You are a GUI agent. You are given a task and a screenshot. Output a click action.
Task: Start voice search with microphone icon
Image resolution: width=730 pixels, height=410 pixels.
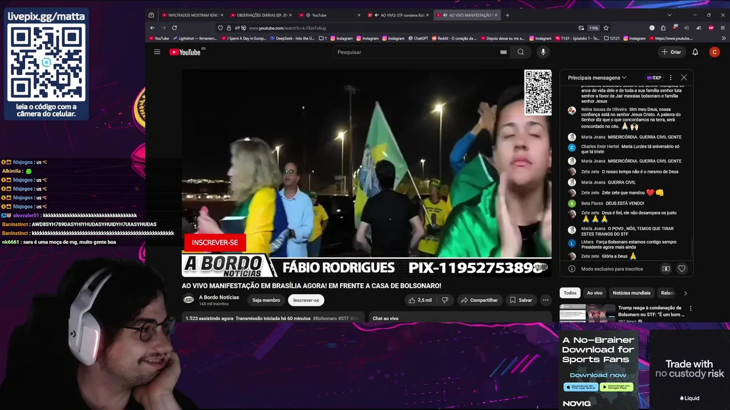pyautogui.click(x=543, y=52)
